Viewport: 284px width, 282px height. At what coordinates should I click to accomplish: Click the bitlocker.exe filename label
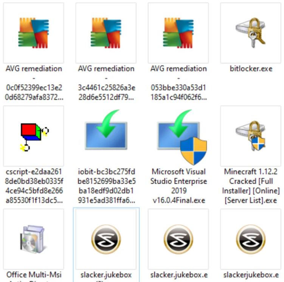[x=251, y=69]
